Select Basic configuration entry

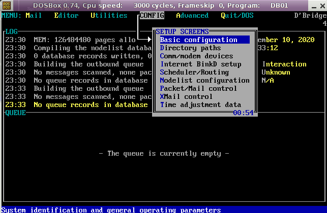coord(199,40)
